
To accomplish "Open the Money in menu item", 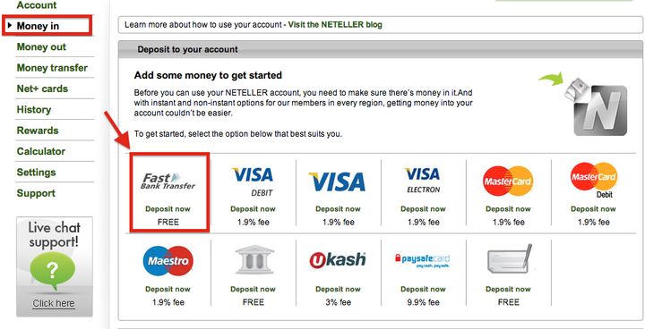I will click(x=38, y=26).
